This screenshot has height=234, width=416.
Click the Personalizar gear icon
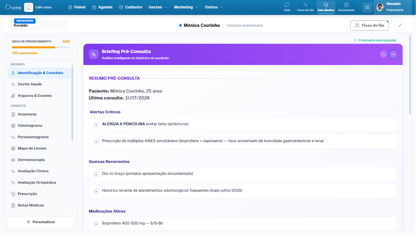point(28,222)
